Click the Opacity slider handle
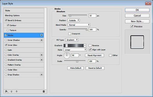153x97 pixels. (x=87, y=30)
